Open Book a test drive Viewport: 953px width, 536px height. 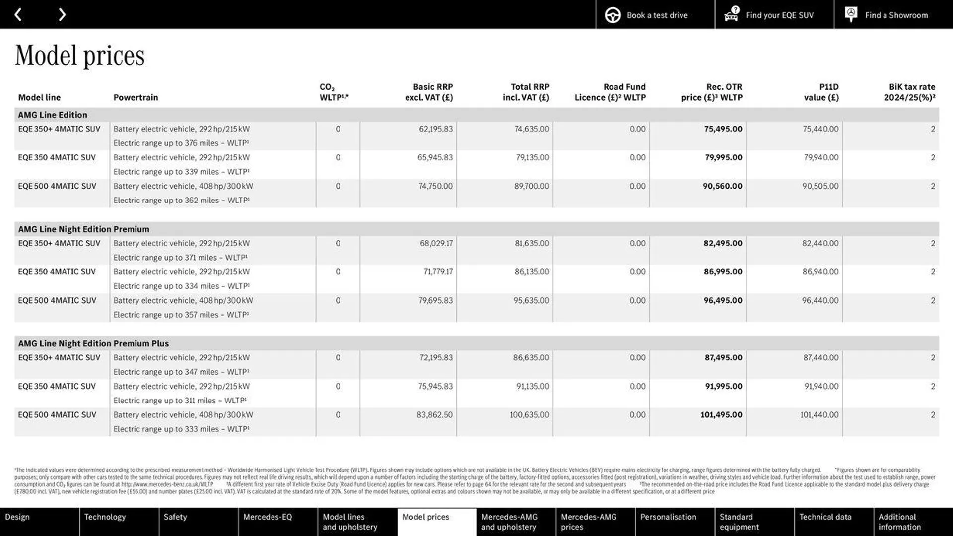coord(655,14)
